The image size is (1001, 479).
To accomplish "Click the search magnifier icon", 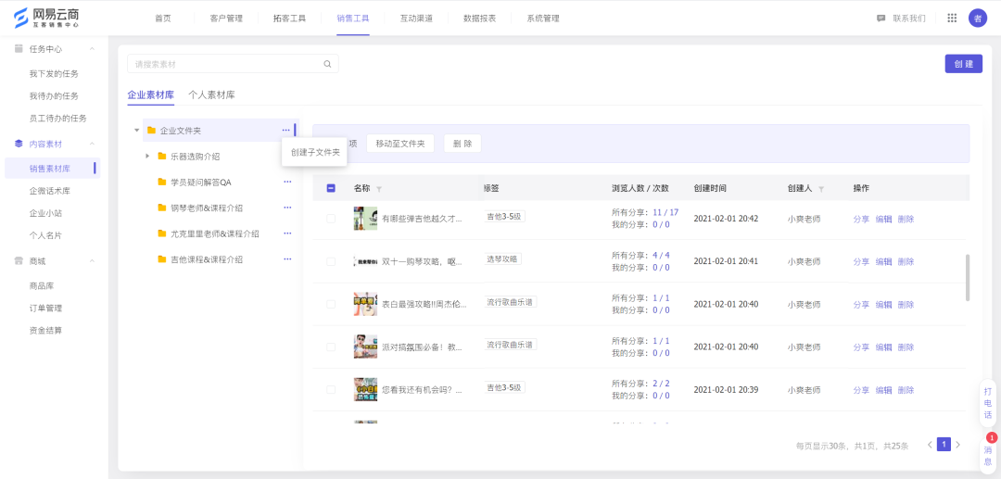I will pyautogui.click(x=327, y=64).
